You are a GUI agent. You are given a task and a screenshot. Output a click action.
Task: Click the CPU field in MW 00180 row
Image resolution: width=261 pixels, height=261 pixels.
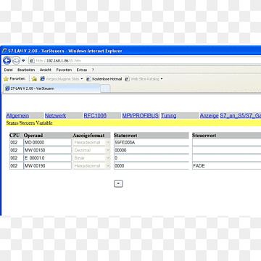[x=16, y=150]
